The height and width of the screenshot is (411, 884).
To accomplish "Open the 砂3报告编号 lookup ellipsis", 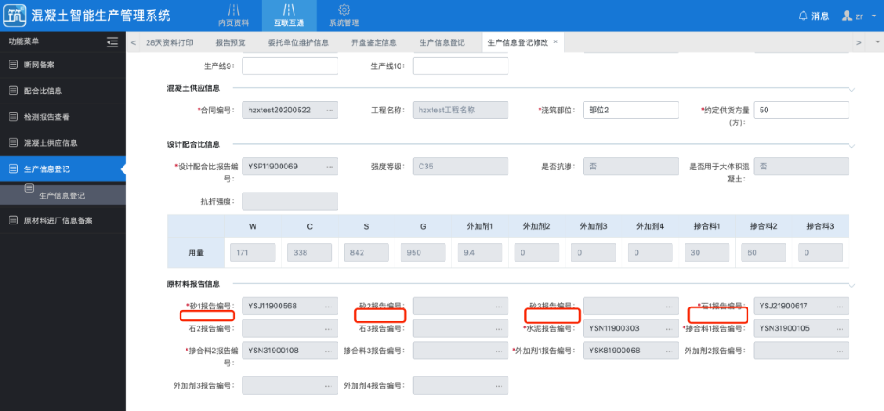I will click(670, 307).
